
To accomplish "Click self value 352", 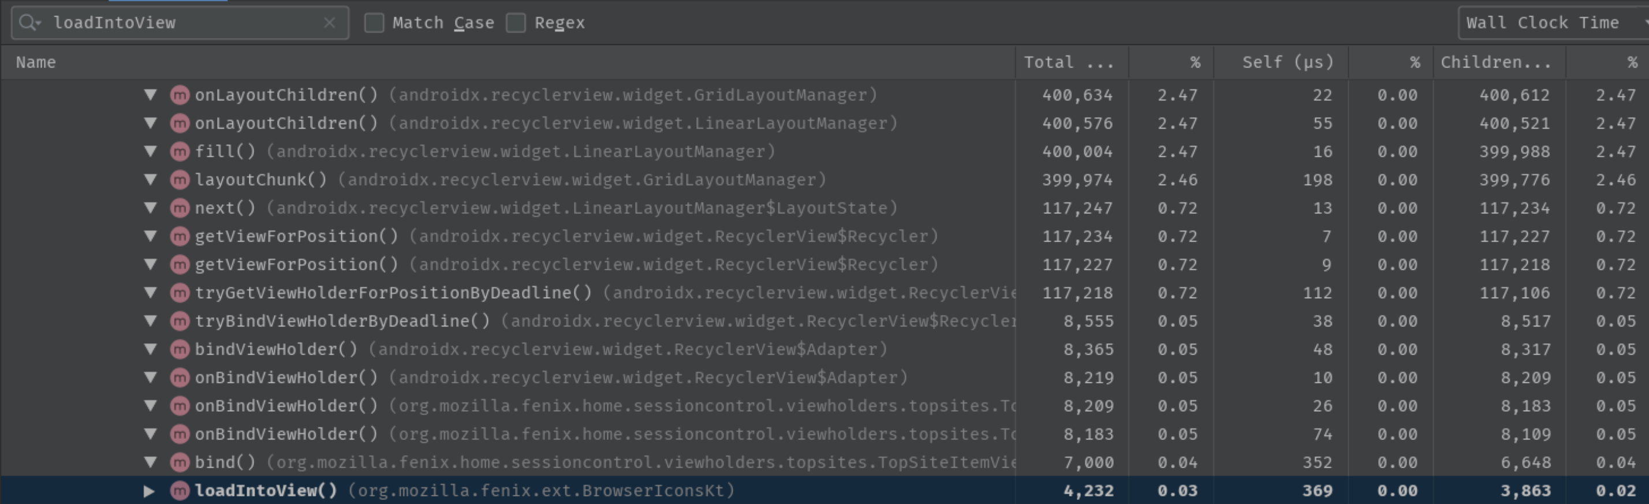I will (1318, 462).
